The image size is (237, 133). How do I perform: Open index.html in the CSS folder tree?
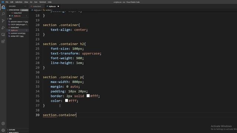click(x=15, y=27)
